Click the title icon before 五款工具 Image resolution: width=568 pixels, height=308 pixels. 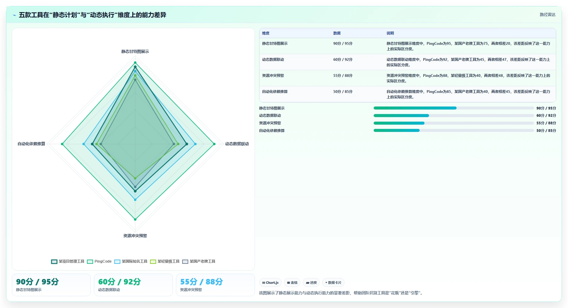pos(14,15)
